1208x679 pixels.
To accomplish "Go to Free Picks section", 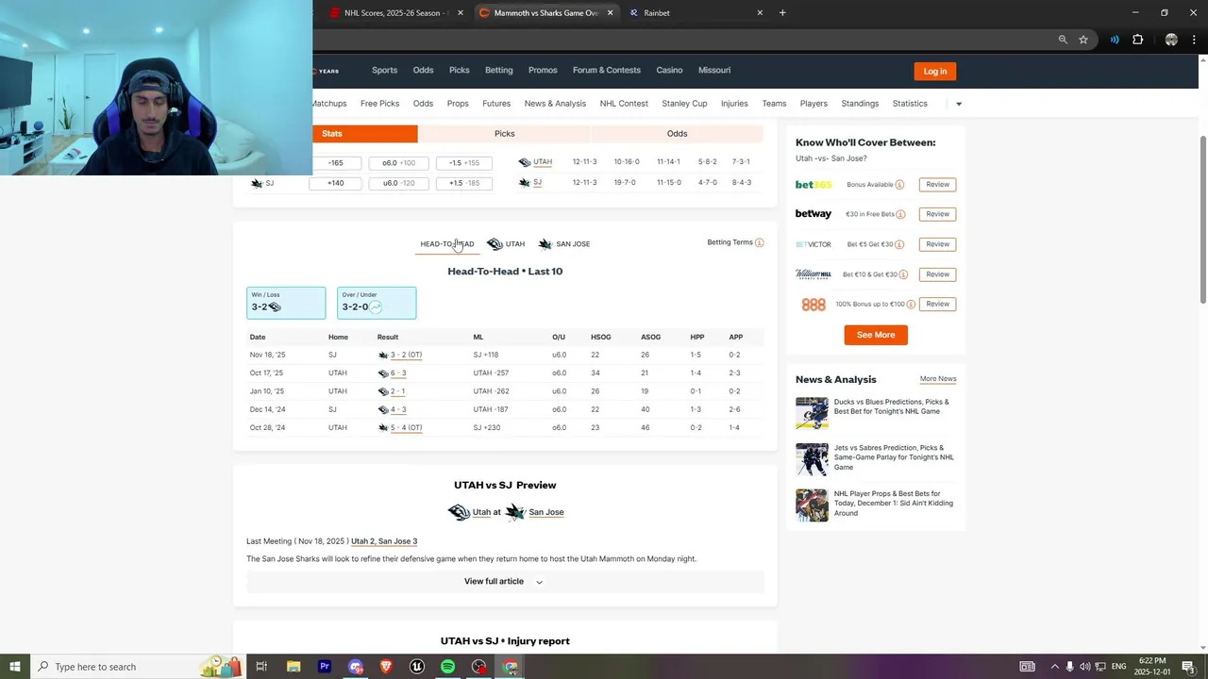I will (x=379, y=104).
